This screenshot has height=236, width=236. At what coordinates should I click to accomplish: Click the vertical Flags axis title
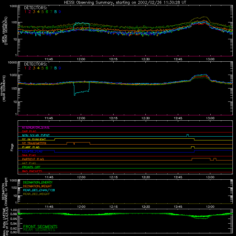coord(12,147)
